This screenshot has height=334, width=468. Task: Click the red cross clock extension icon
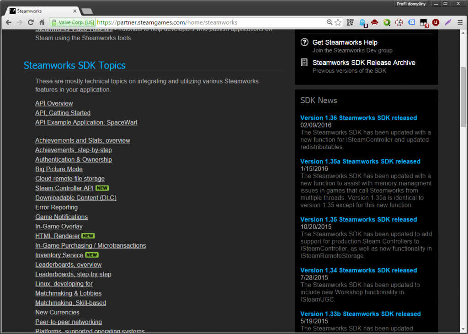(x=399, y=22)
